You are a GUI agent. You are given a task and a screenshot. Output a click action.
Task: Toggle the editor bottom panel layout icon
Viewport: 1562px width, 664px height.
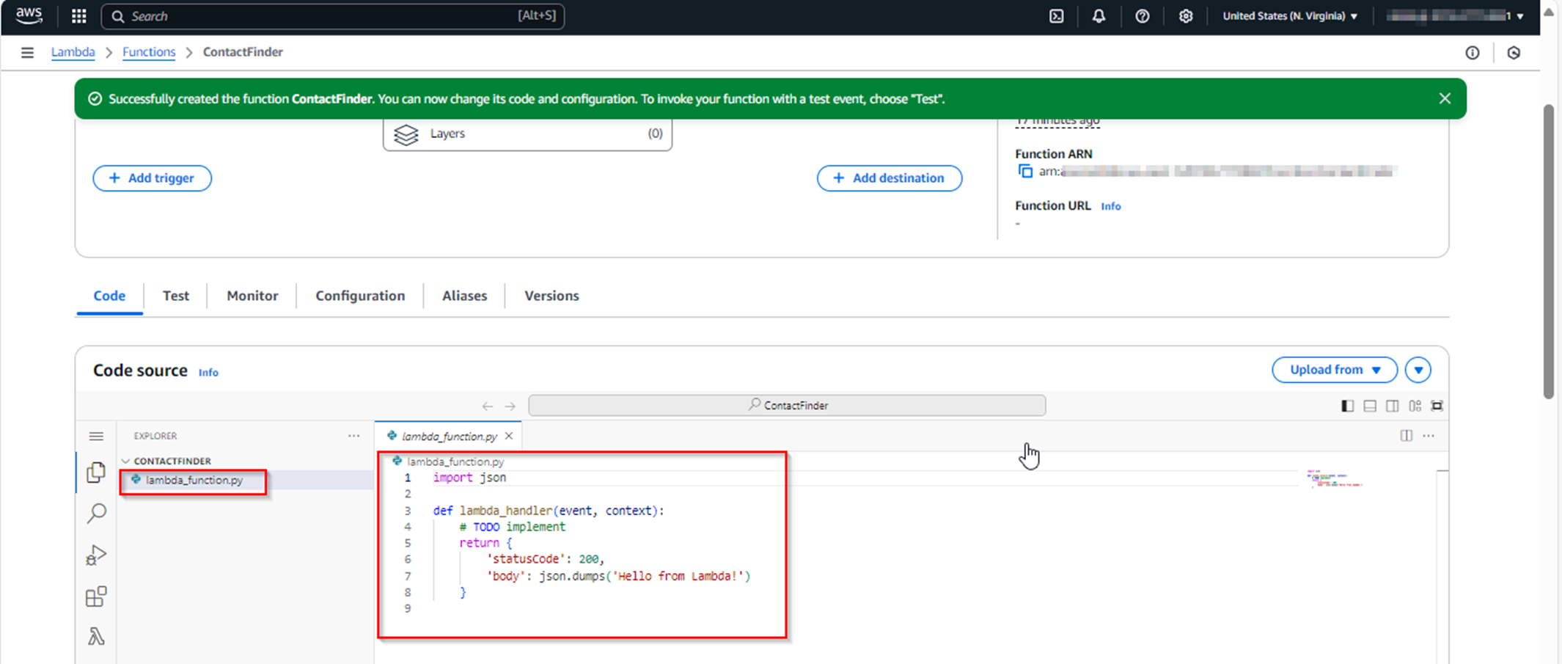(1370, 406)
